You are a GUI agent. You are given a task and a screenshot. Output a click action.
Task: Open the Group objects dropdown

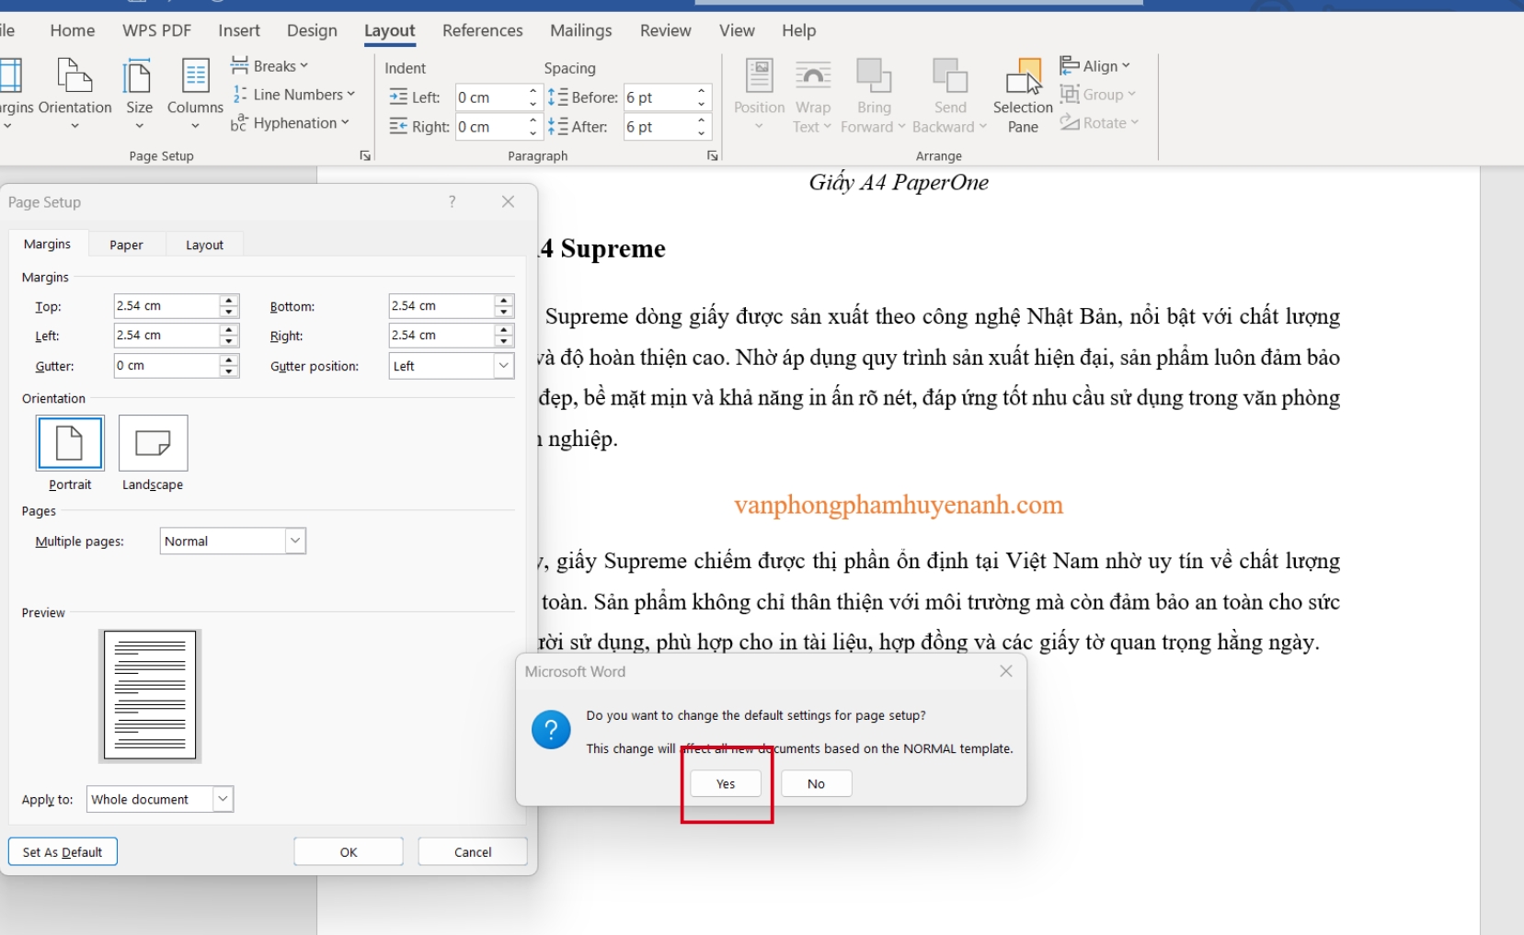(1098, 95)
